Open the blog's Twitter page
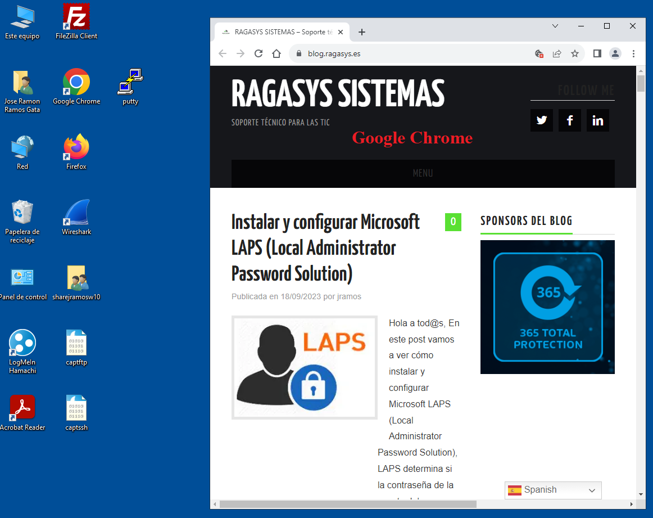This screenshot has height=518, width=653. (x=541, y=120)
